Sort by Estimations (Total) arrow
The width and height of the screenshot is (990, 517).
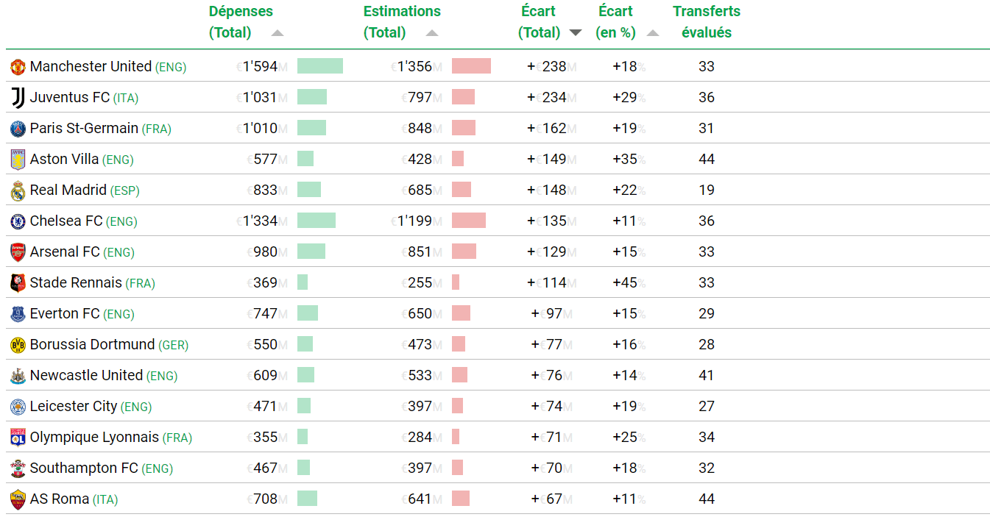(432, 33)
